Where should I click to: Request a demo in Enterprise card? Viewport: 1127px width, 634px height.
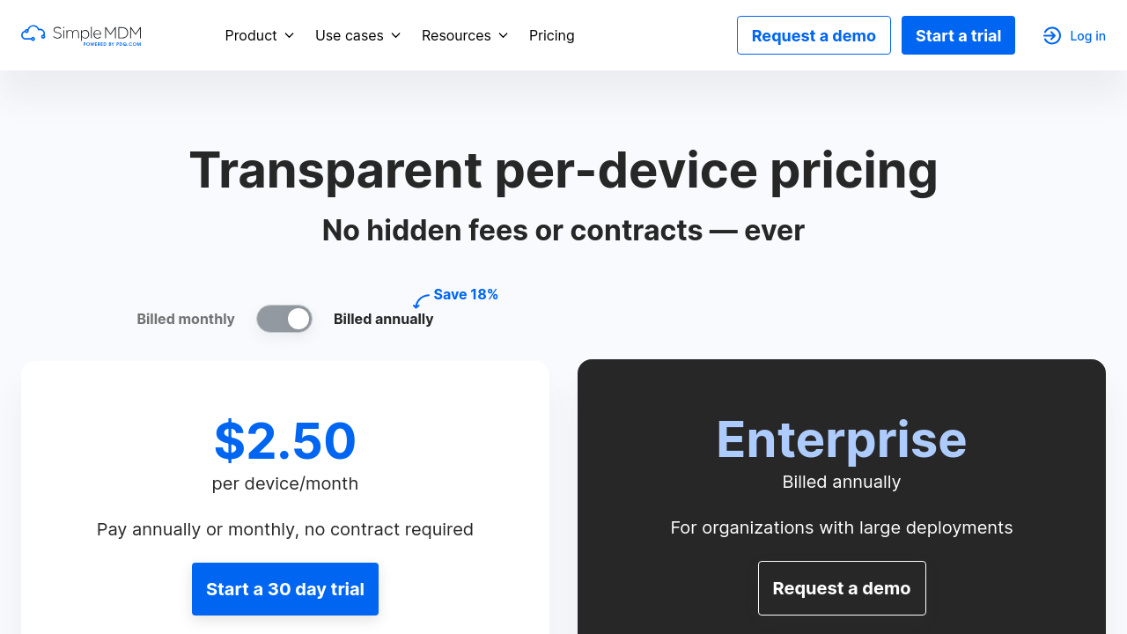(x=842, y=588)
